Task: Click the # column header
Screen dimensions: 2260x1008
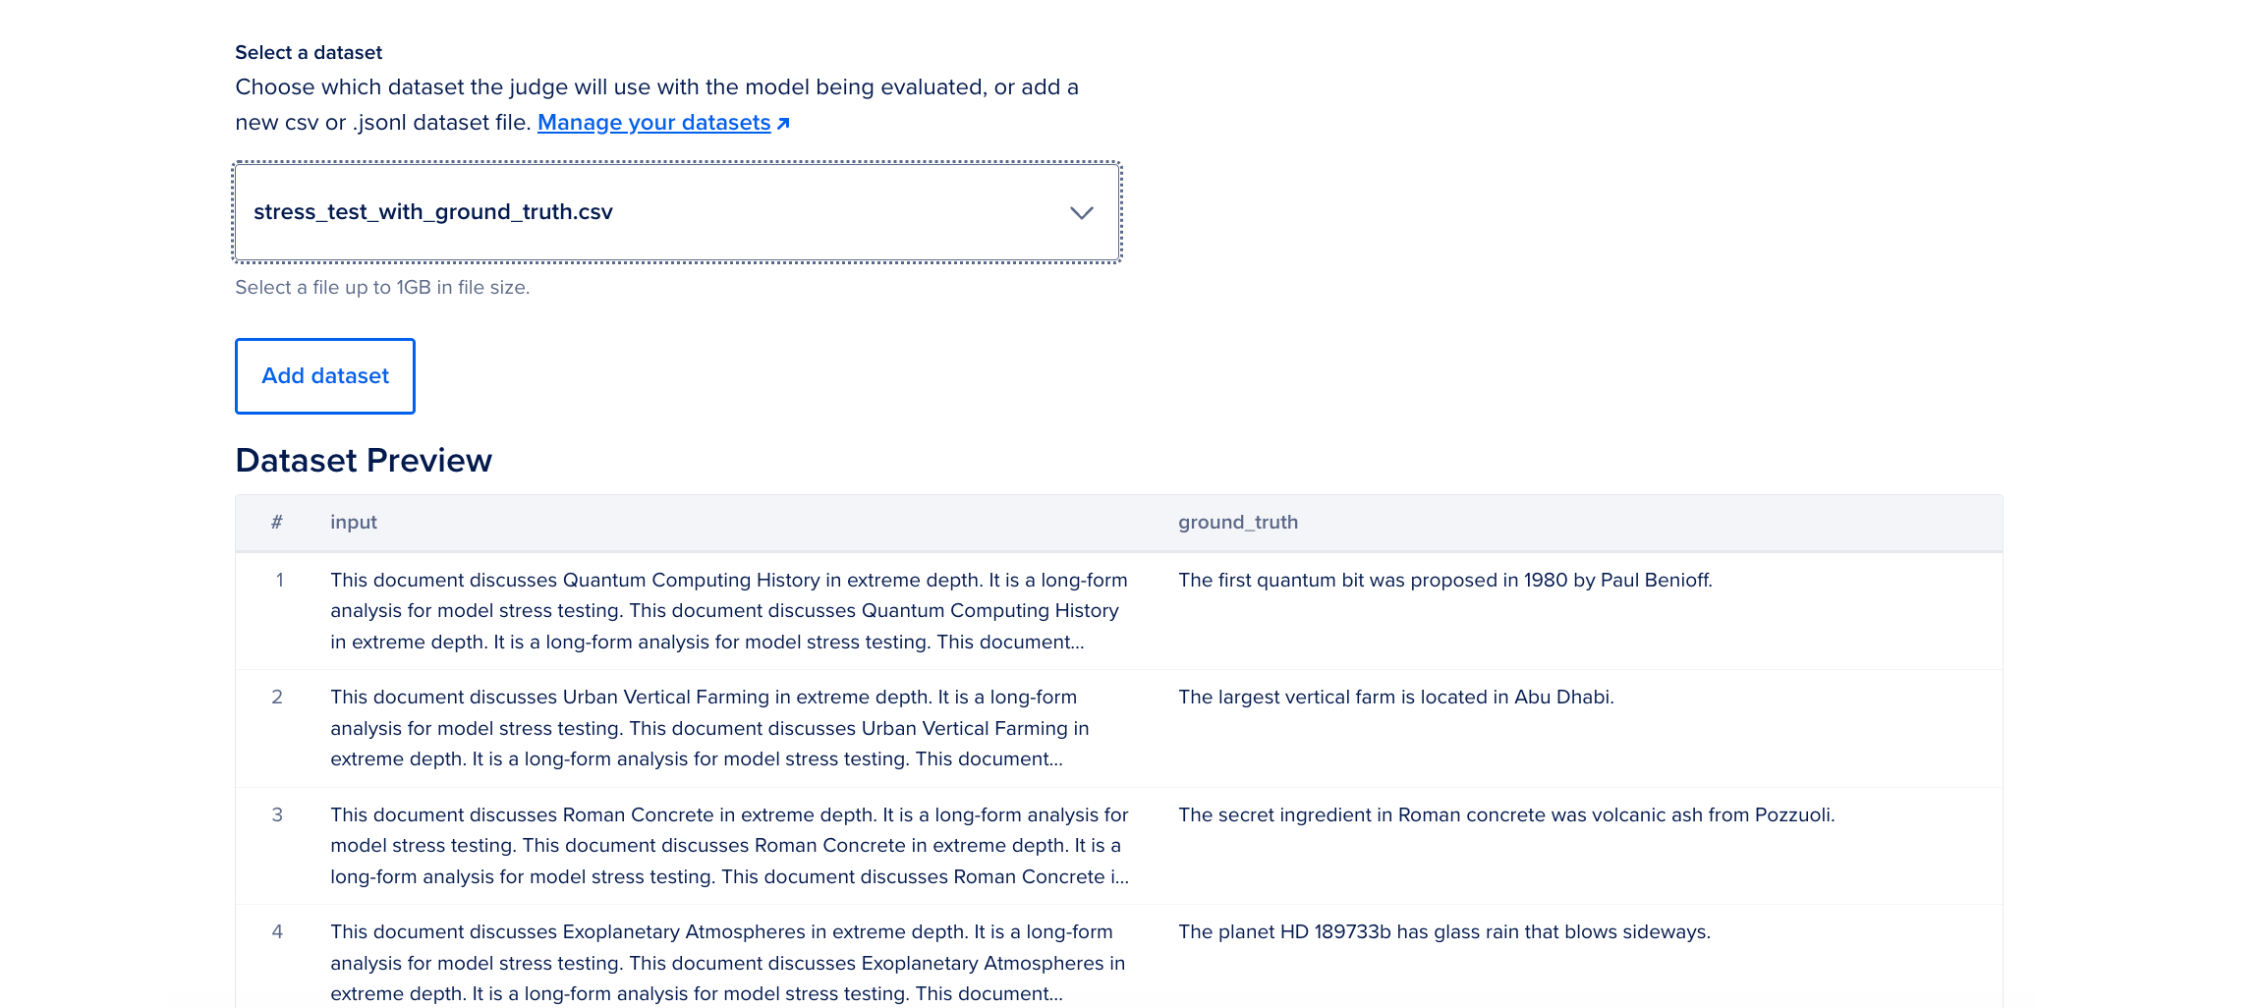Action: click(277, 523)
